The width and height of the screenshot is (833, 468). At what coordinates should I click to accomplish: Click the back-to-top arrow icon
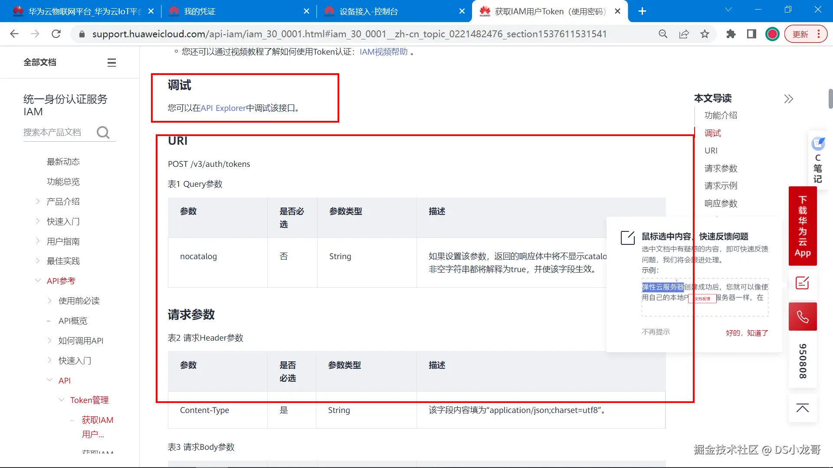[x=802, y=408]
